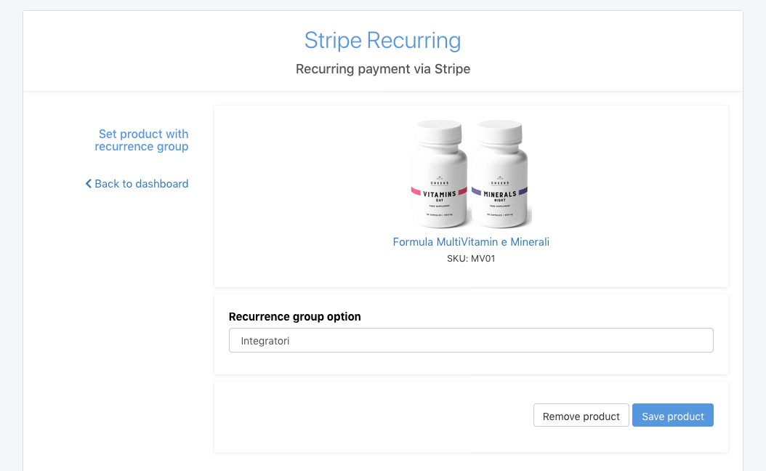Viewport: 766px width, 471px height.
Task: Click the Recurrence group option label
Action: pos(294,317)
